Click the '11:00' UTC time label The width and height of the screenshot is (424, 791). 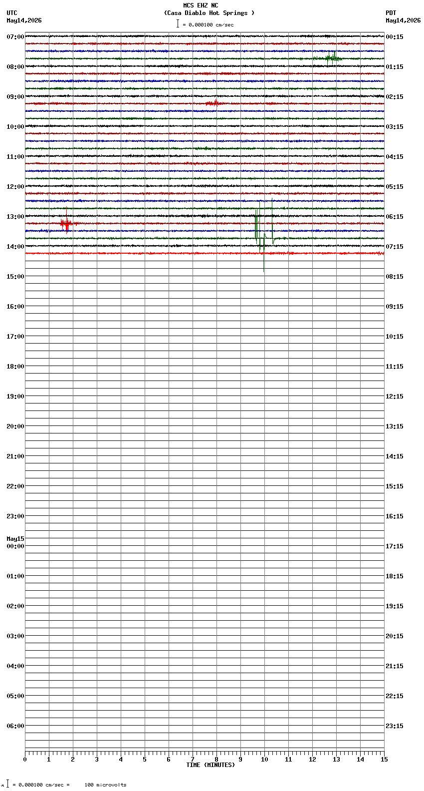(x=15, y=157)
